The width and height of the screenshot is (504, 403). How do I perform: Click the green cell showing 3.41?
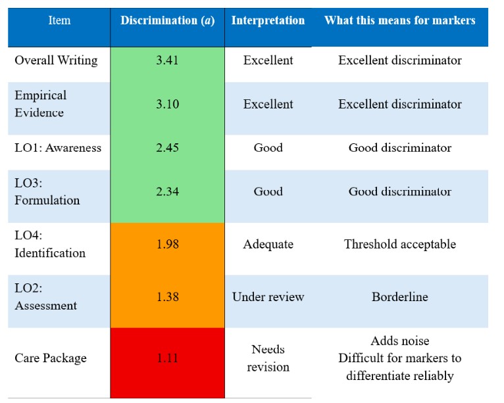click(168, 64)
